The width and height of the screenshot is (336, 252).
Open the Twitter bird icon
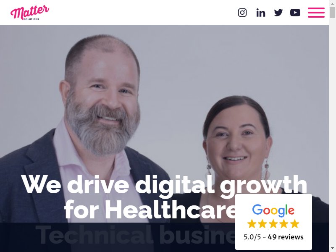(x=278, y=13)
